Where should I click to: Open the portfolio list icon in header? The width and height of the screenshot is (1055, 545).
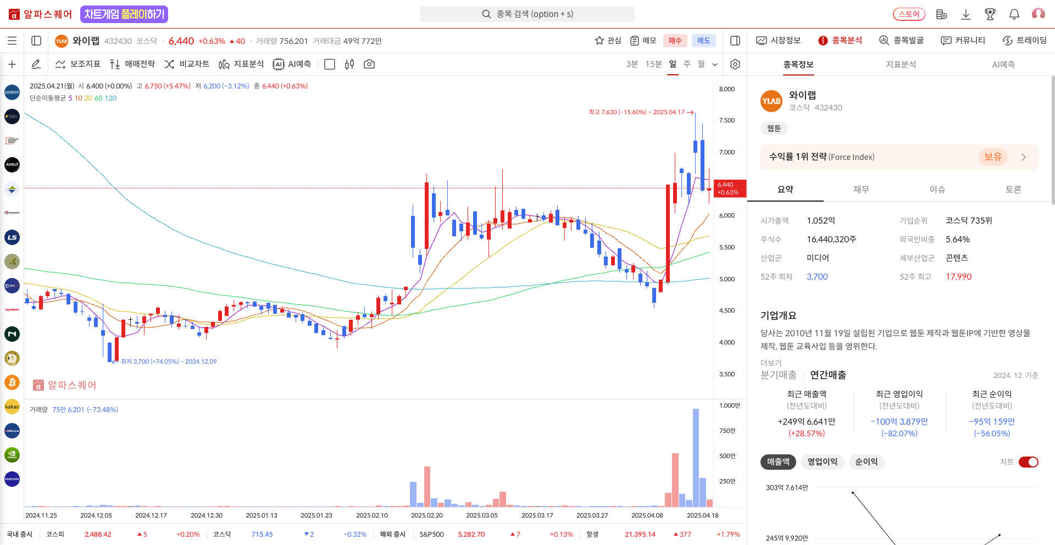(x=941, y=14)
